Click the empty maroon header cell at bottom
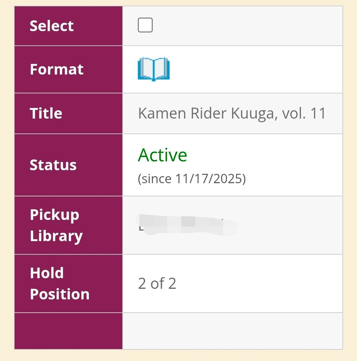The width and height of the screenshot is (357, 361). (x=68, y=331)
